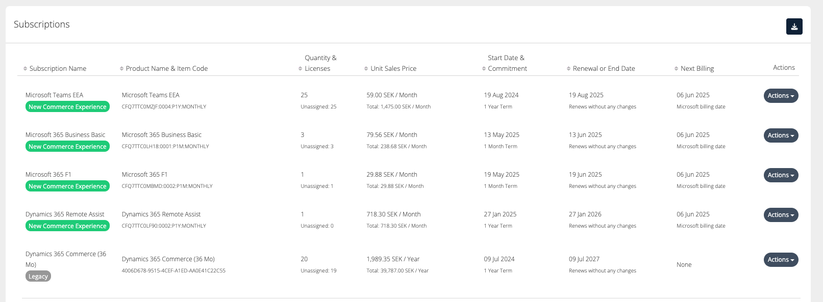Click New Commerce Experience badge under Microsoft 365 F1
The height and width of the screenshot is (302, 823).
click(67, 186)
